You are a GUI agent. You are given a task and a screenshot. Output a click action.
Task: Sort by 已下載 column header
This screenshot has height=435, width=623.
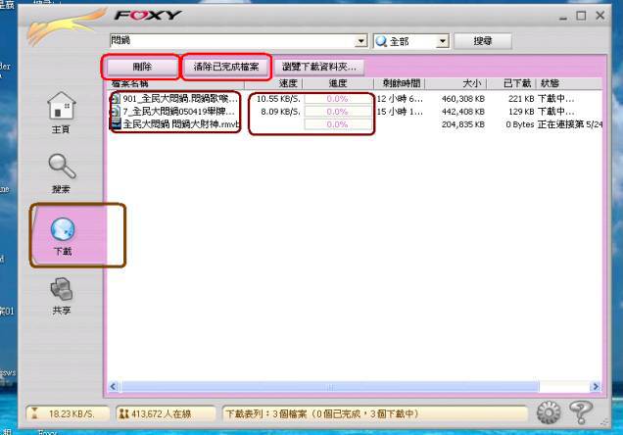(x=511, y=83)
